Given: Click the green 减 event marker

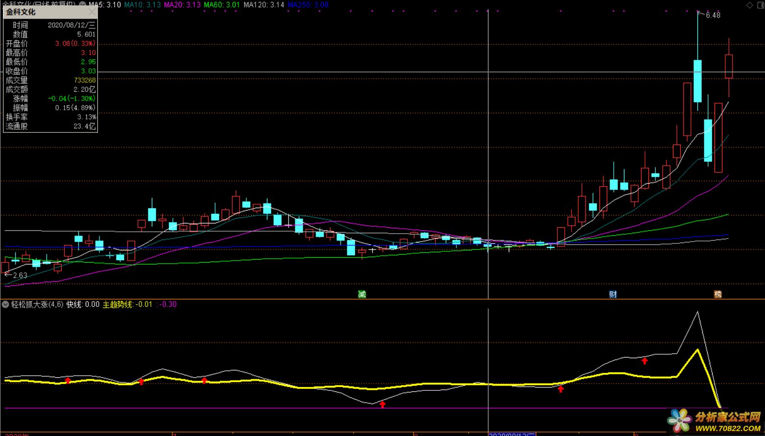Looking at the screenshot, I should click(x=362, y=294).
